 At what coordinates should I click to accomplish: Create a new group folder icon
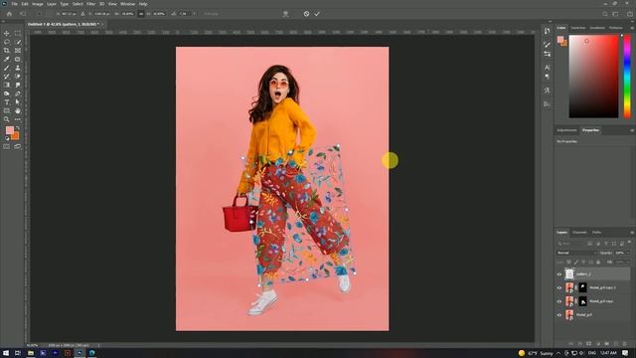(x=607, y=344)
